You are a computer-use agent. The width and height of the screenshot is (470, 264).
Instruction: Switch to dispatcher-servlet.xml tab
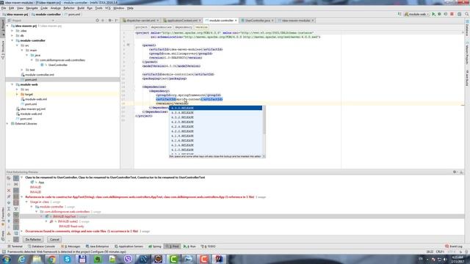(140, 21)
